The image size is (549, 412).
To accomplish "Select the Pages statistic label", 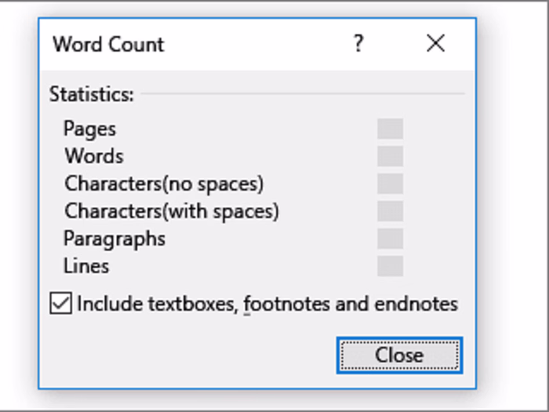I will [89, 129].
